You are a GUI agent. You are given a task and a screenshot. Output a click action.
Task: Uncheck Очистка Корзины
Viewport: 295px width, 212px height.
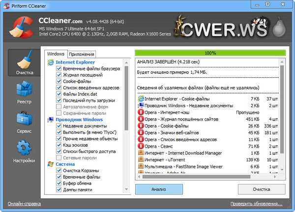tap(59, 170)
